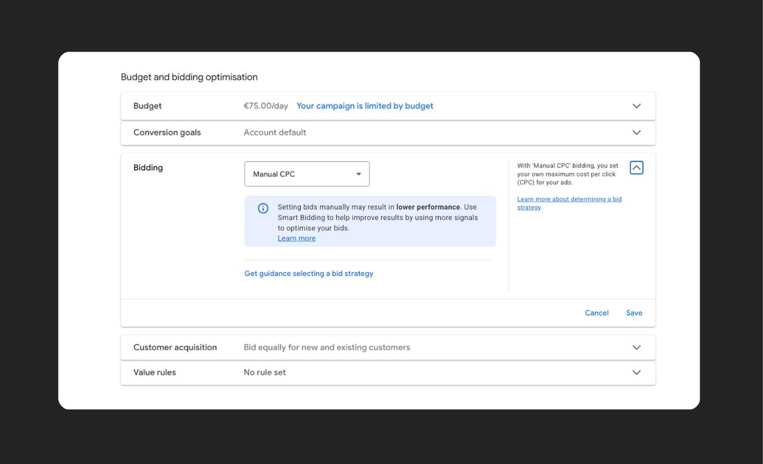Screen dimensions: 763x464
Task: Select the Conversion goals row label
Action: pyautogui.click(x=167, y=133)
